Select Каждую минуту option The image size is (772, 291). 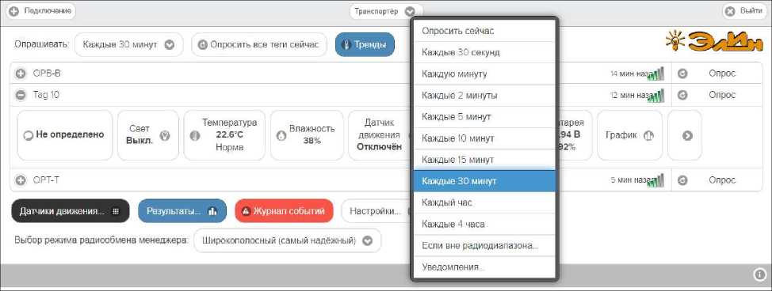tap(484, 74)
